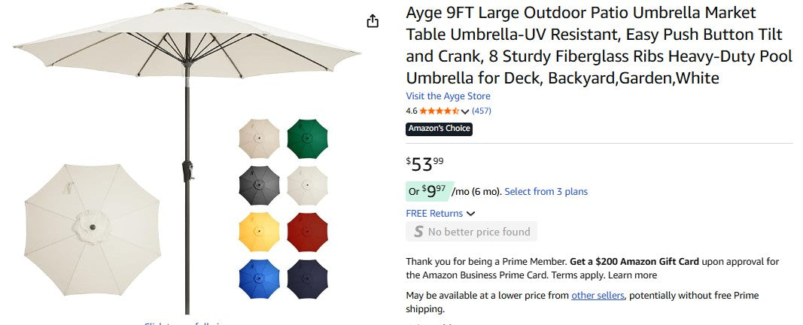Open the Visit the Ayge Store link
803x325 pixels.
click(x=448, y=96)
